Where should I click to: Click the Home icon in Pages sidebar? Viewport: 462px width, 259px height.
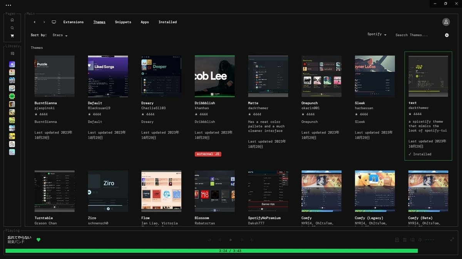12,20
